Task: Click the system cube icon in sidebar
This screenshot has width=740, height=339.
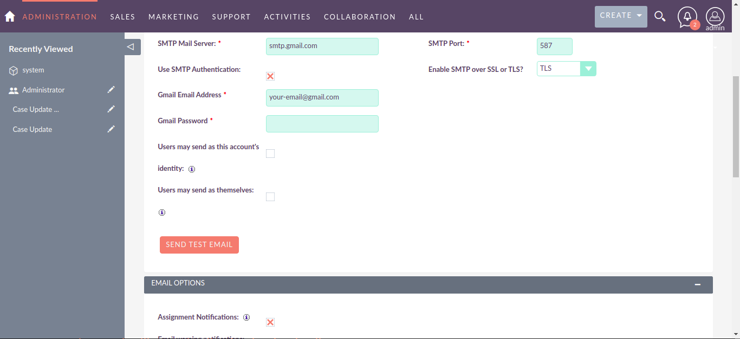Action: [13, 70]
